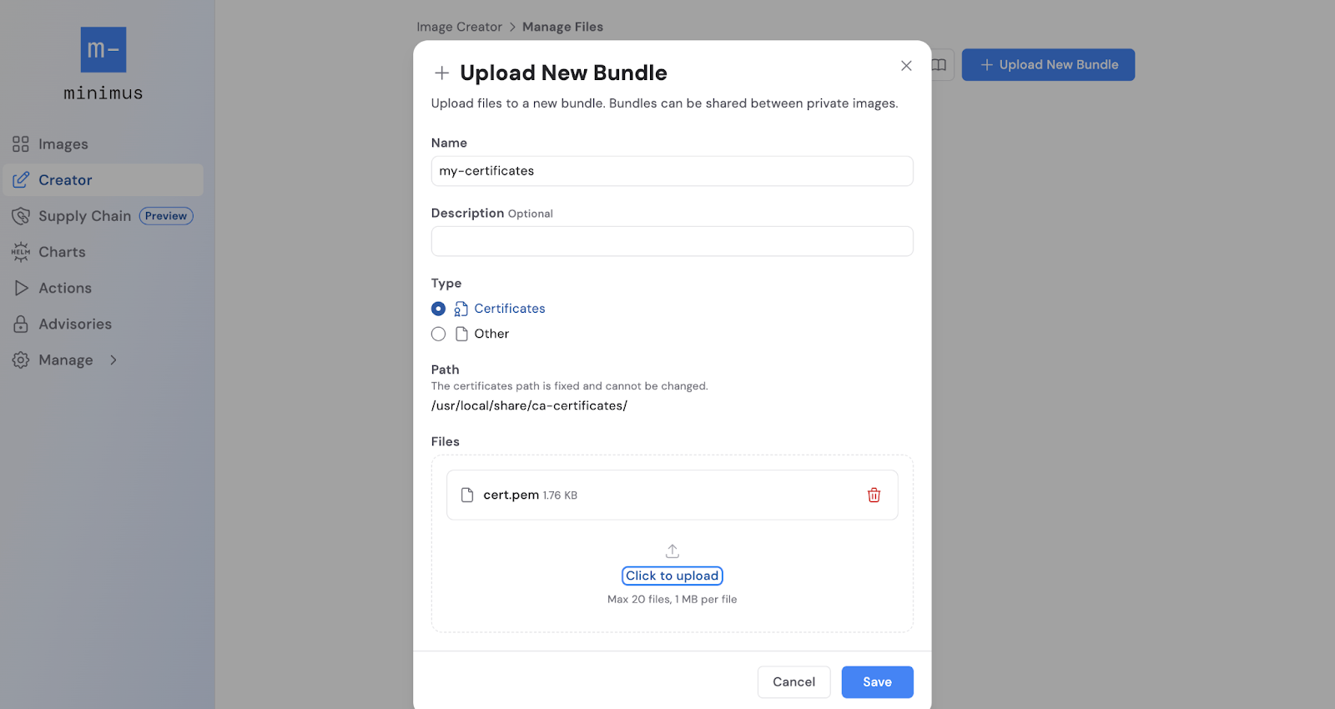This screenshot has height=709, width=1335.
Task: Expand the Manage submenu chevron
Action: click(x=113, y=360)
